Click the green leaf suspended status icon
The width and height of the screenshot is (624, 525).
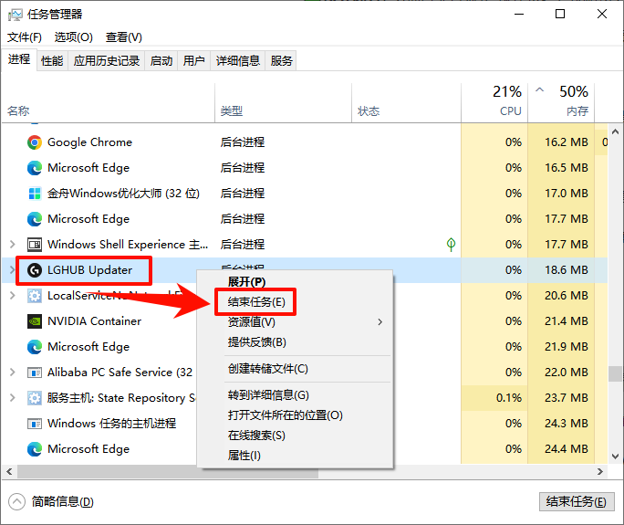(x=451, y=244)
